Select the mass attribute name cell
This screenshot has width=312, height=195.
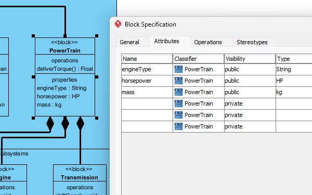coord(147,92)
